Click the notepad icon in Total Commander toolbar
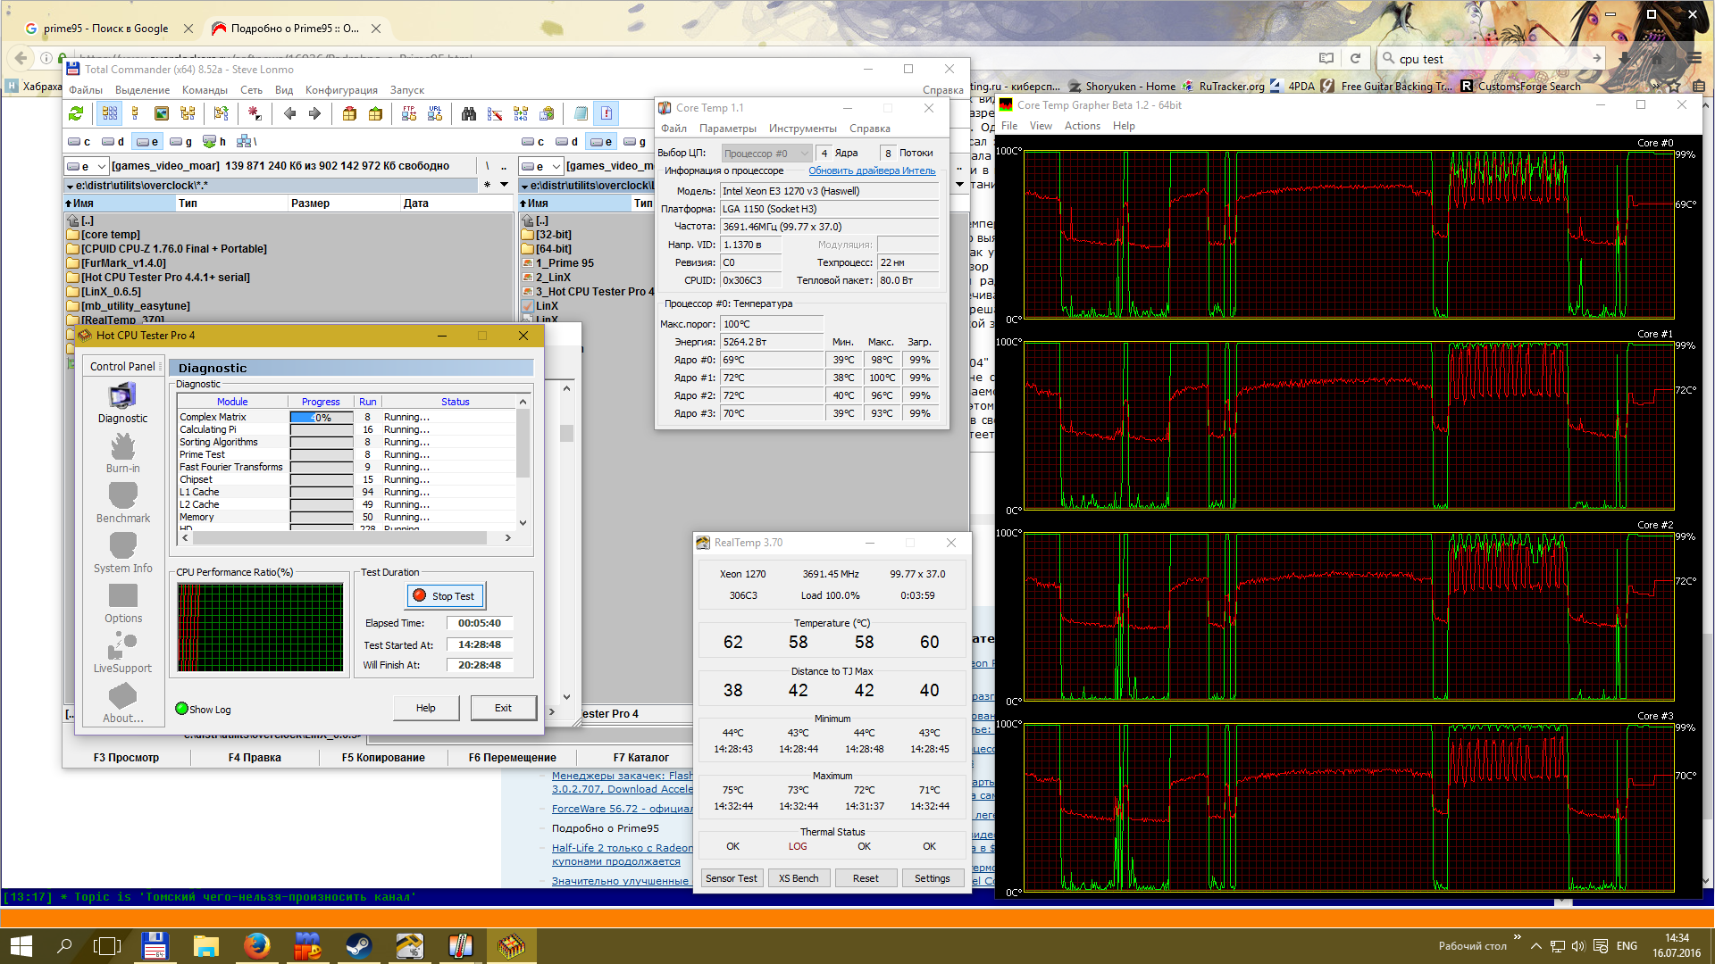 (x=581, y=113)
